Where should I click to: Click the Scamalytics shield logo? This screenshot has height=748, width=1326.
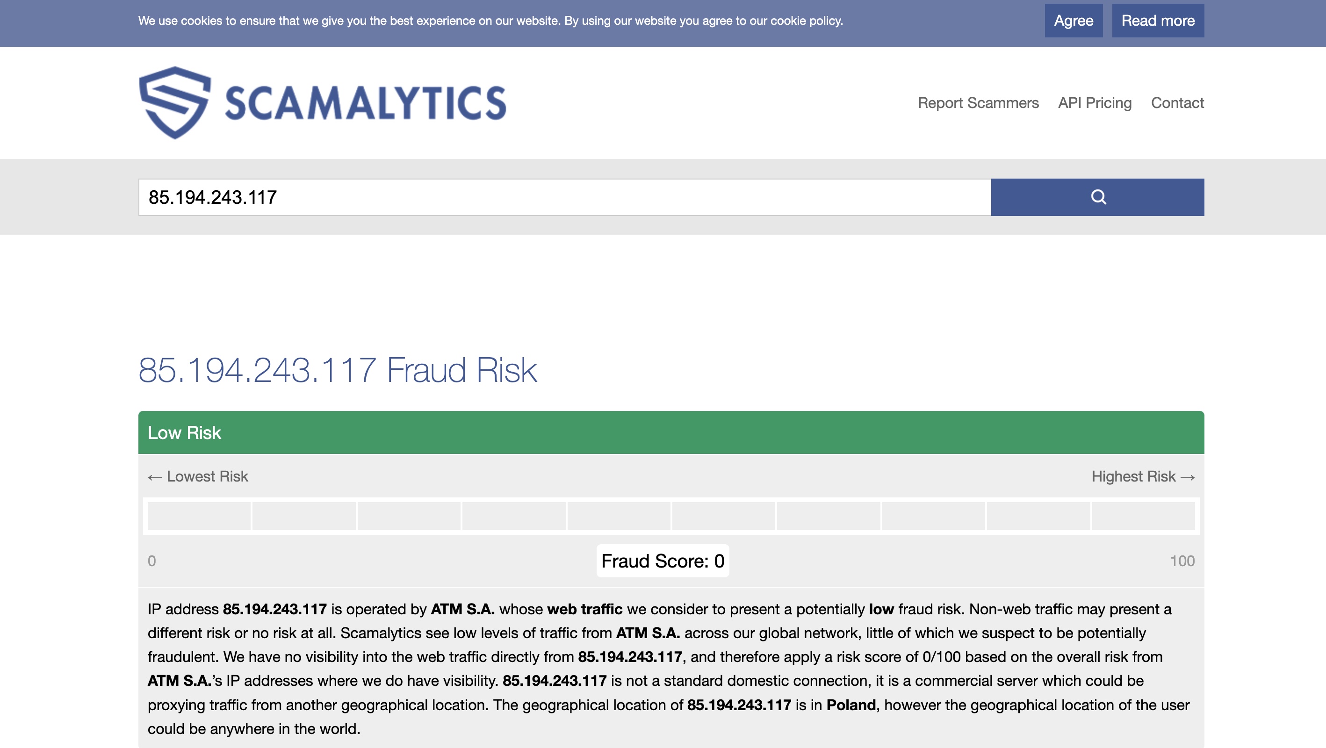click(174, 102)
